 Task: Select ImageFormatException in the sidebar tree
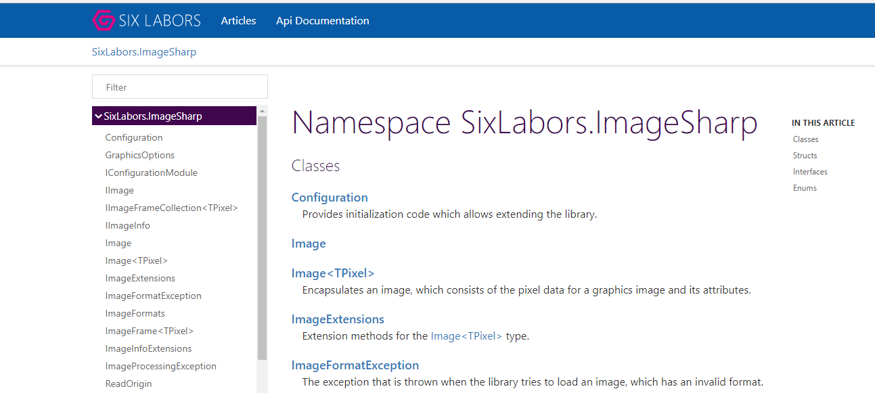(x=154, y=296)
